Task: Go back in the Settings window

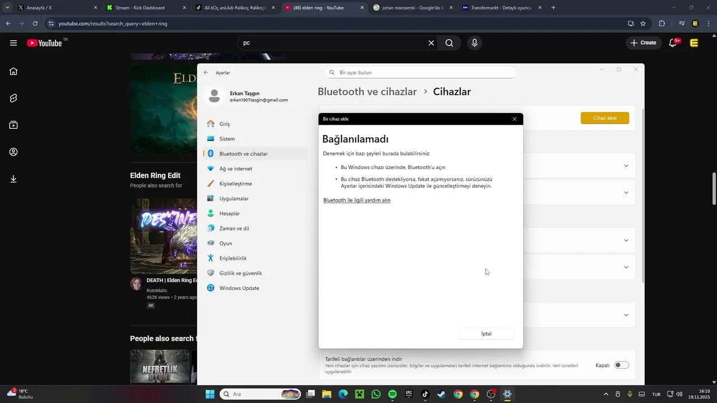Action: 206,73
